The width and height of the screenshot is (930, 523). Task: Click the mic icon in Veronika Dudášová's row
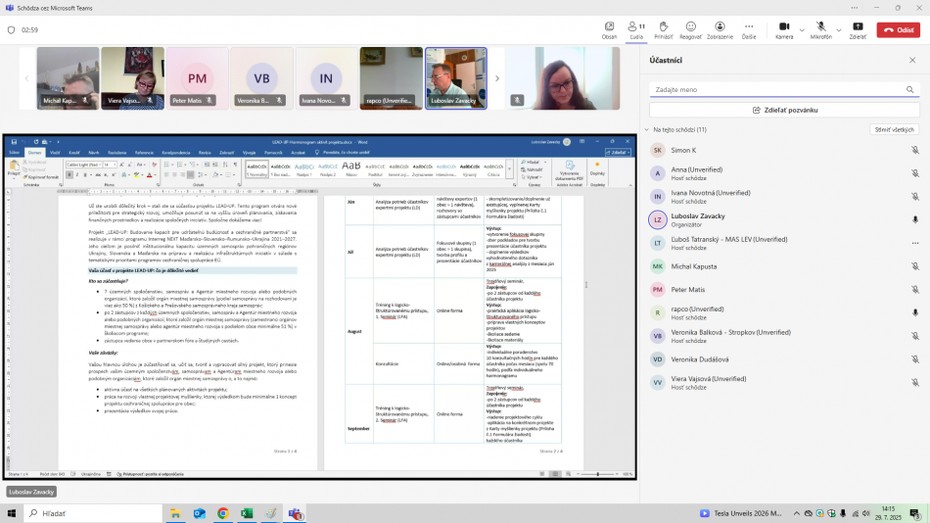915,359
